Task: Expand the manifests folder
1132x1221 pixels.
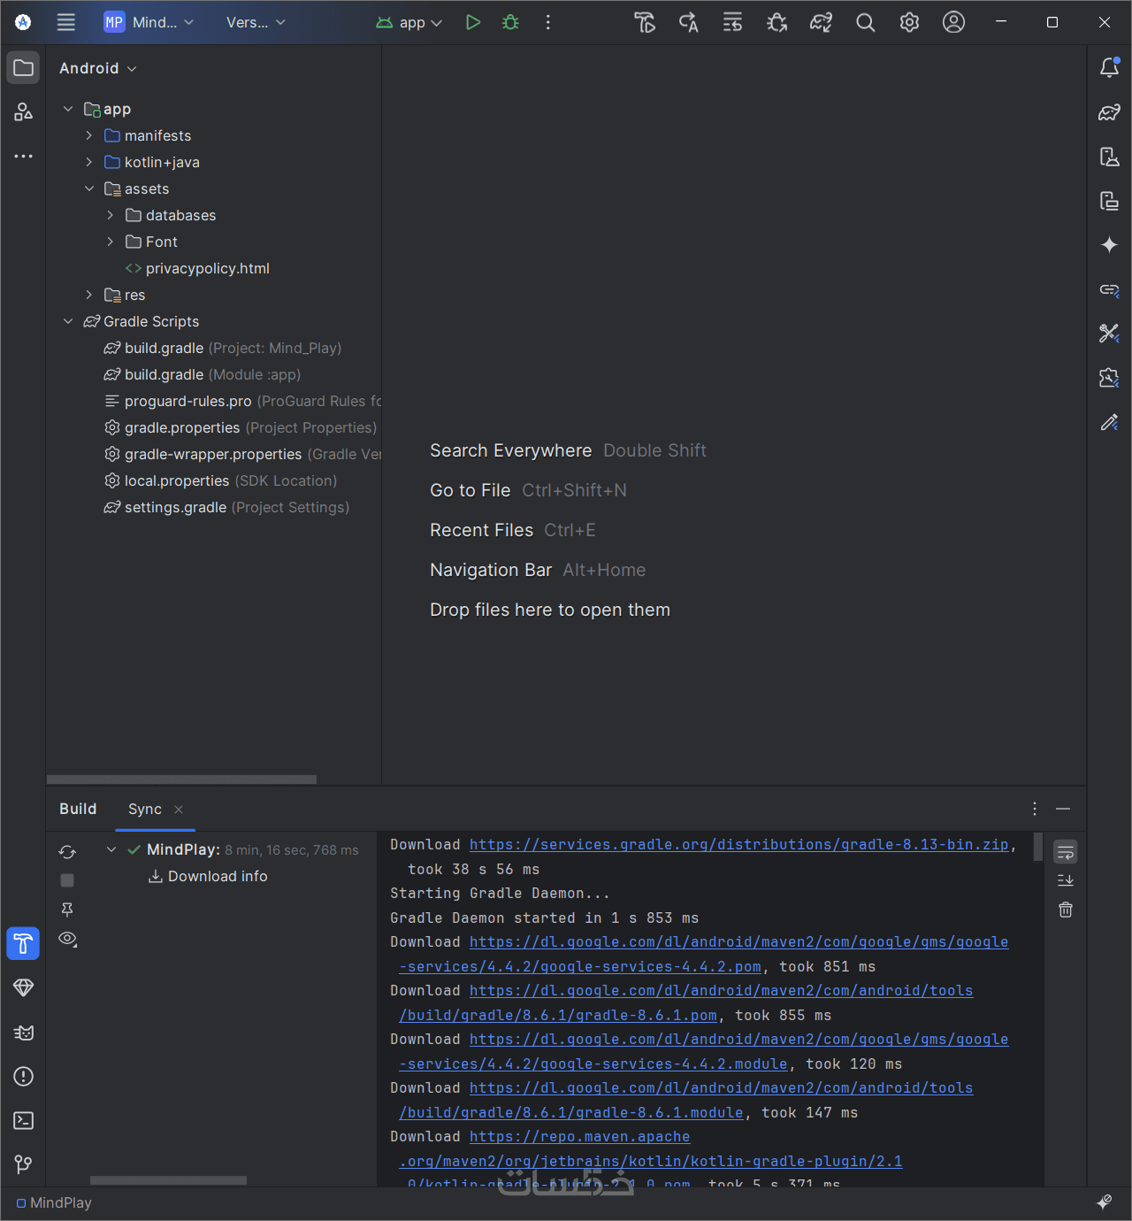Action: pos(89,135)
